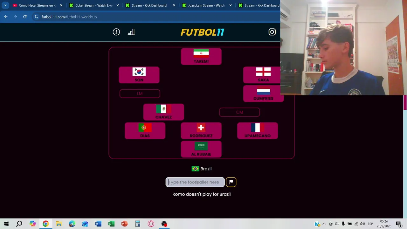Open Google Chrome on the taskbar

coord(45,224)
